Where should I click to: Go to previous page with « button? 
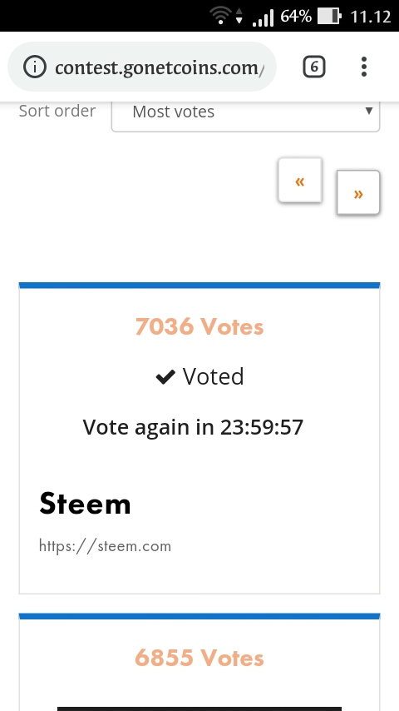(x=300, y=180)
